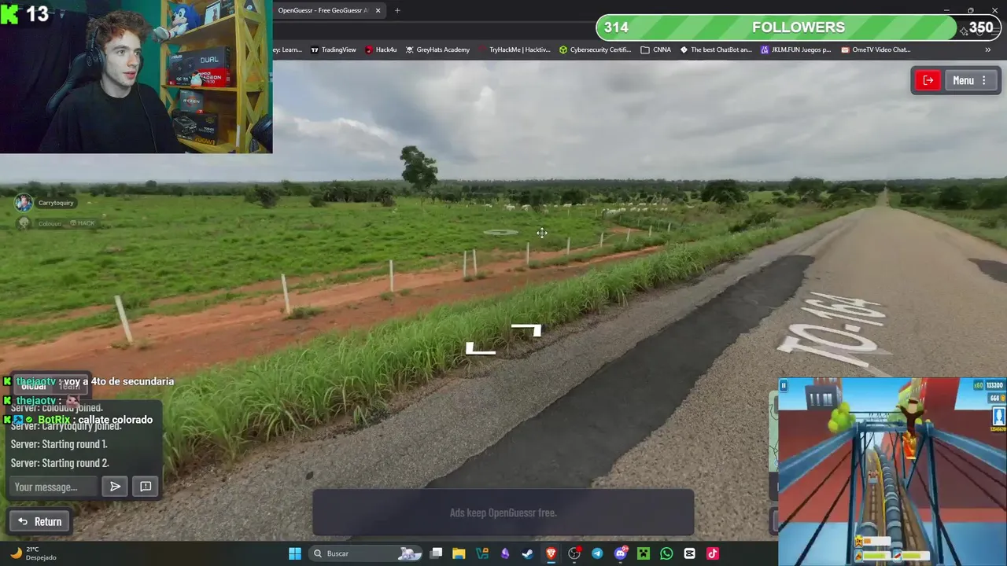Click the 'Ads keep OpenGuessr free.' banner
The image size is (1007, 566).
click(x=503, y=513)
